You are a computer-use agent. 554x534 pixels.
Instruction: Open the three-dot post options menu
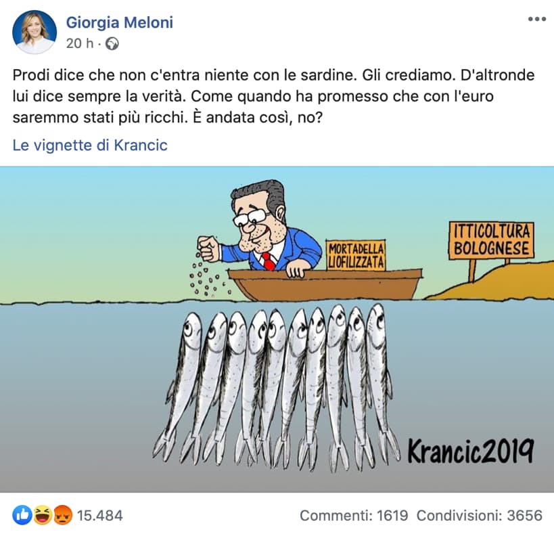click(x=537, y=20)
